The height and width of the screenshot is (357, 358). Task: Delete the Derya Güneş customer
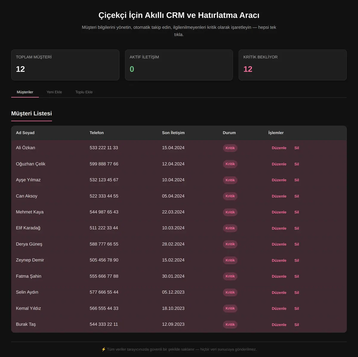[x=297, y=244]
